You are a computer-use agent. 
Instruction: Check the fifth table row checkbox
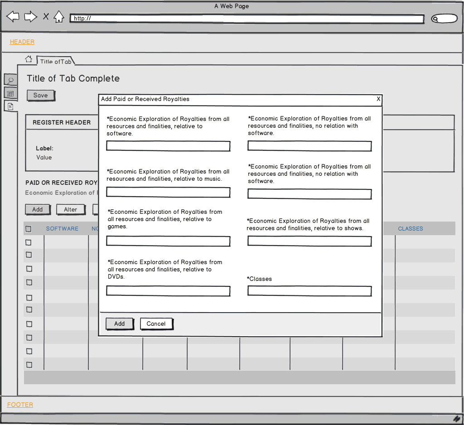[29, 297]
